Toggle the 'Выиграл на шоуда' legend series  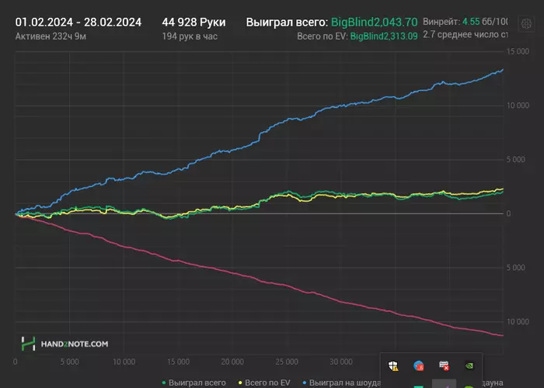[342, 383]
